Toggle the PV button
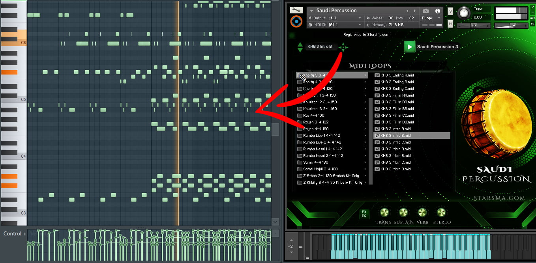536x263 pixels. pos(532,23)
